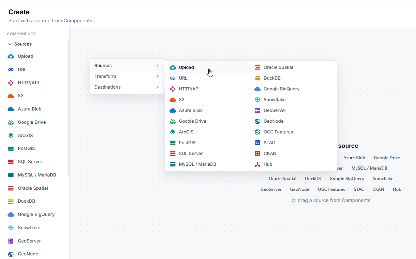Viewport: 416px width, 259px height.
Task: Click the S3 orange cloud icon in sidebar
Action: coord(11,96)
